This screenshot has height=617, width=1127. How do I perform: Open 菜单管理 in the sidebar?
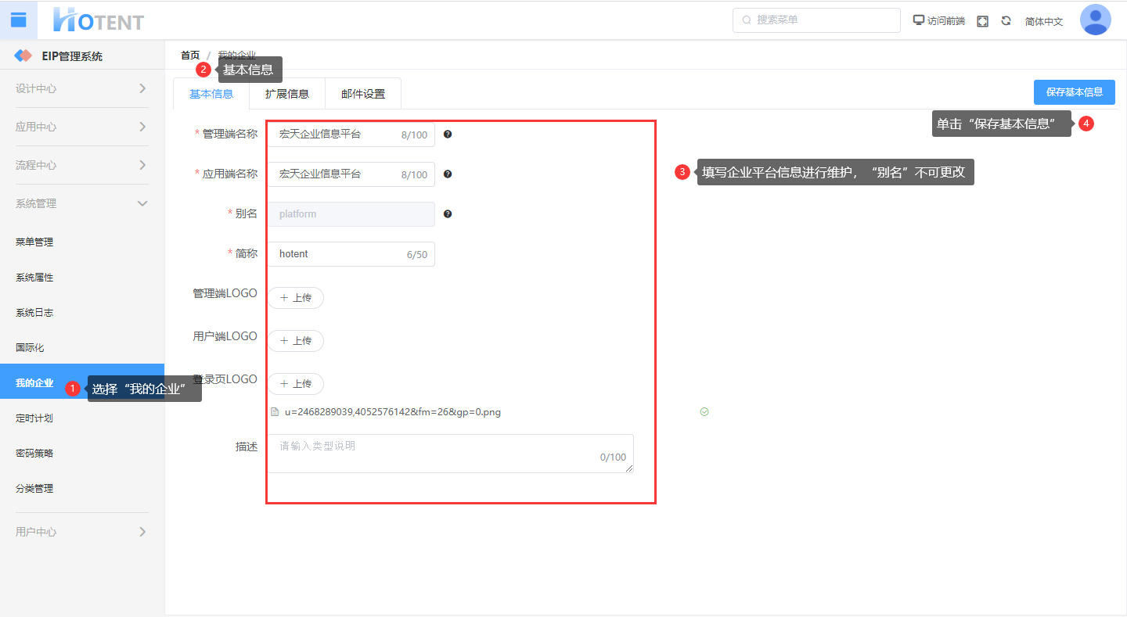(x=82, y=242)
